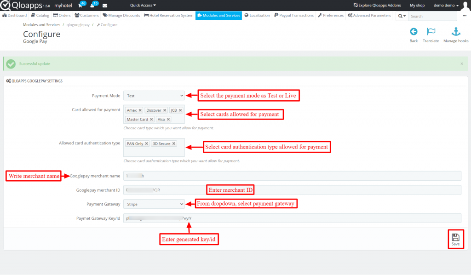Viewport: 471px width, 275px height.
Task: Click the user avatar icon
Action: (465, 6)
